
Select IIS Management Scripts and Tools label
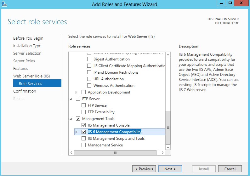click(x=116, y=139)
